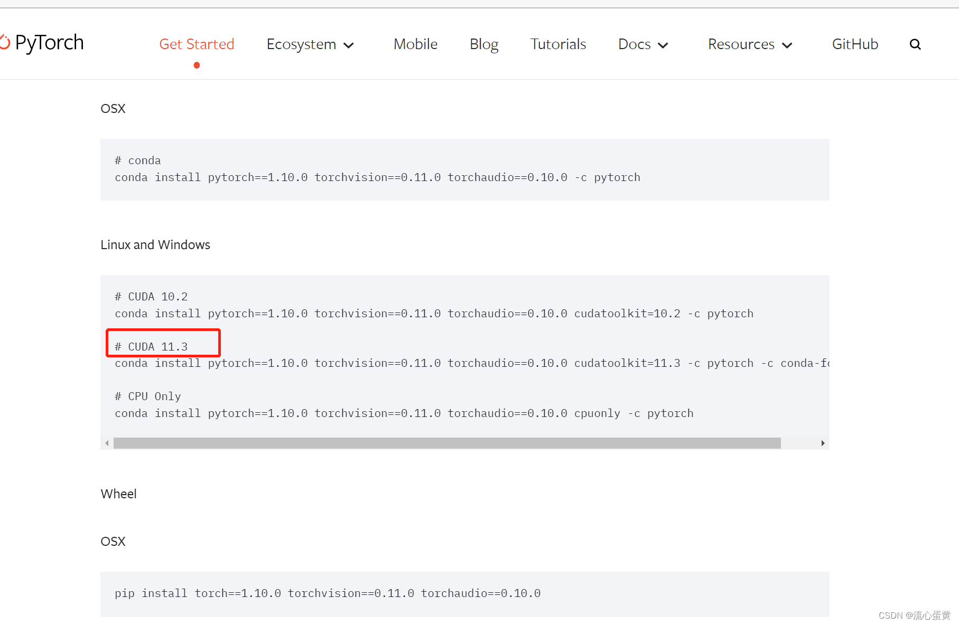Screen dimensions: 959x625
Task: Go to the Mobile page
Action: (415, 44)
